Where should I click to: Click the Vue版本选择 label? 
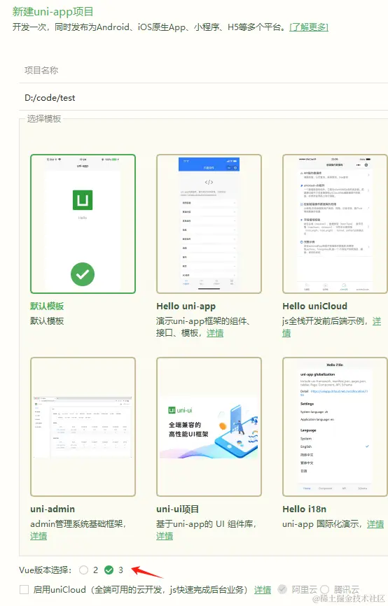[46, 570]
